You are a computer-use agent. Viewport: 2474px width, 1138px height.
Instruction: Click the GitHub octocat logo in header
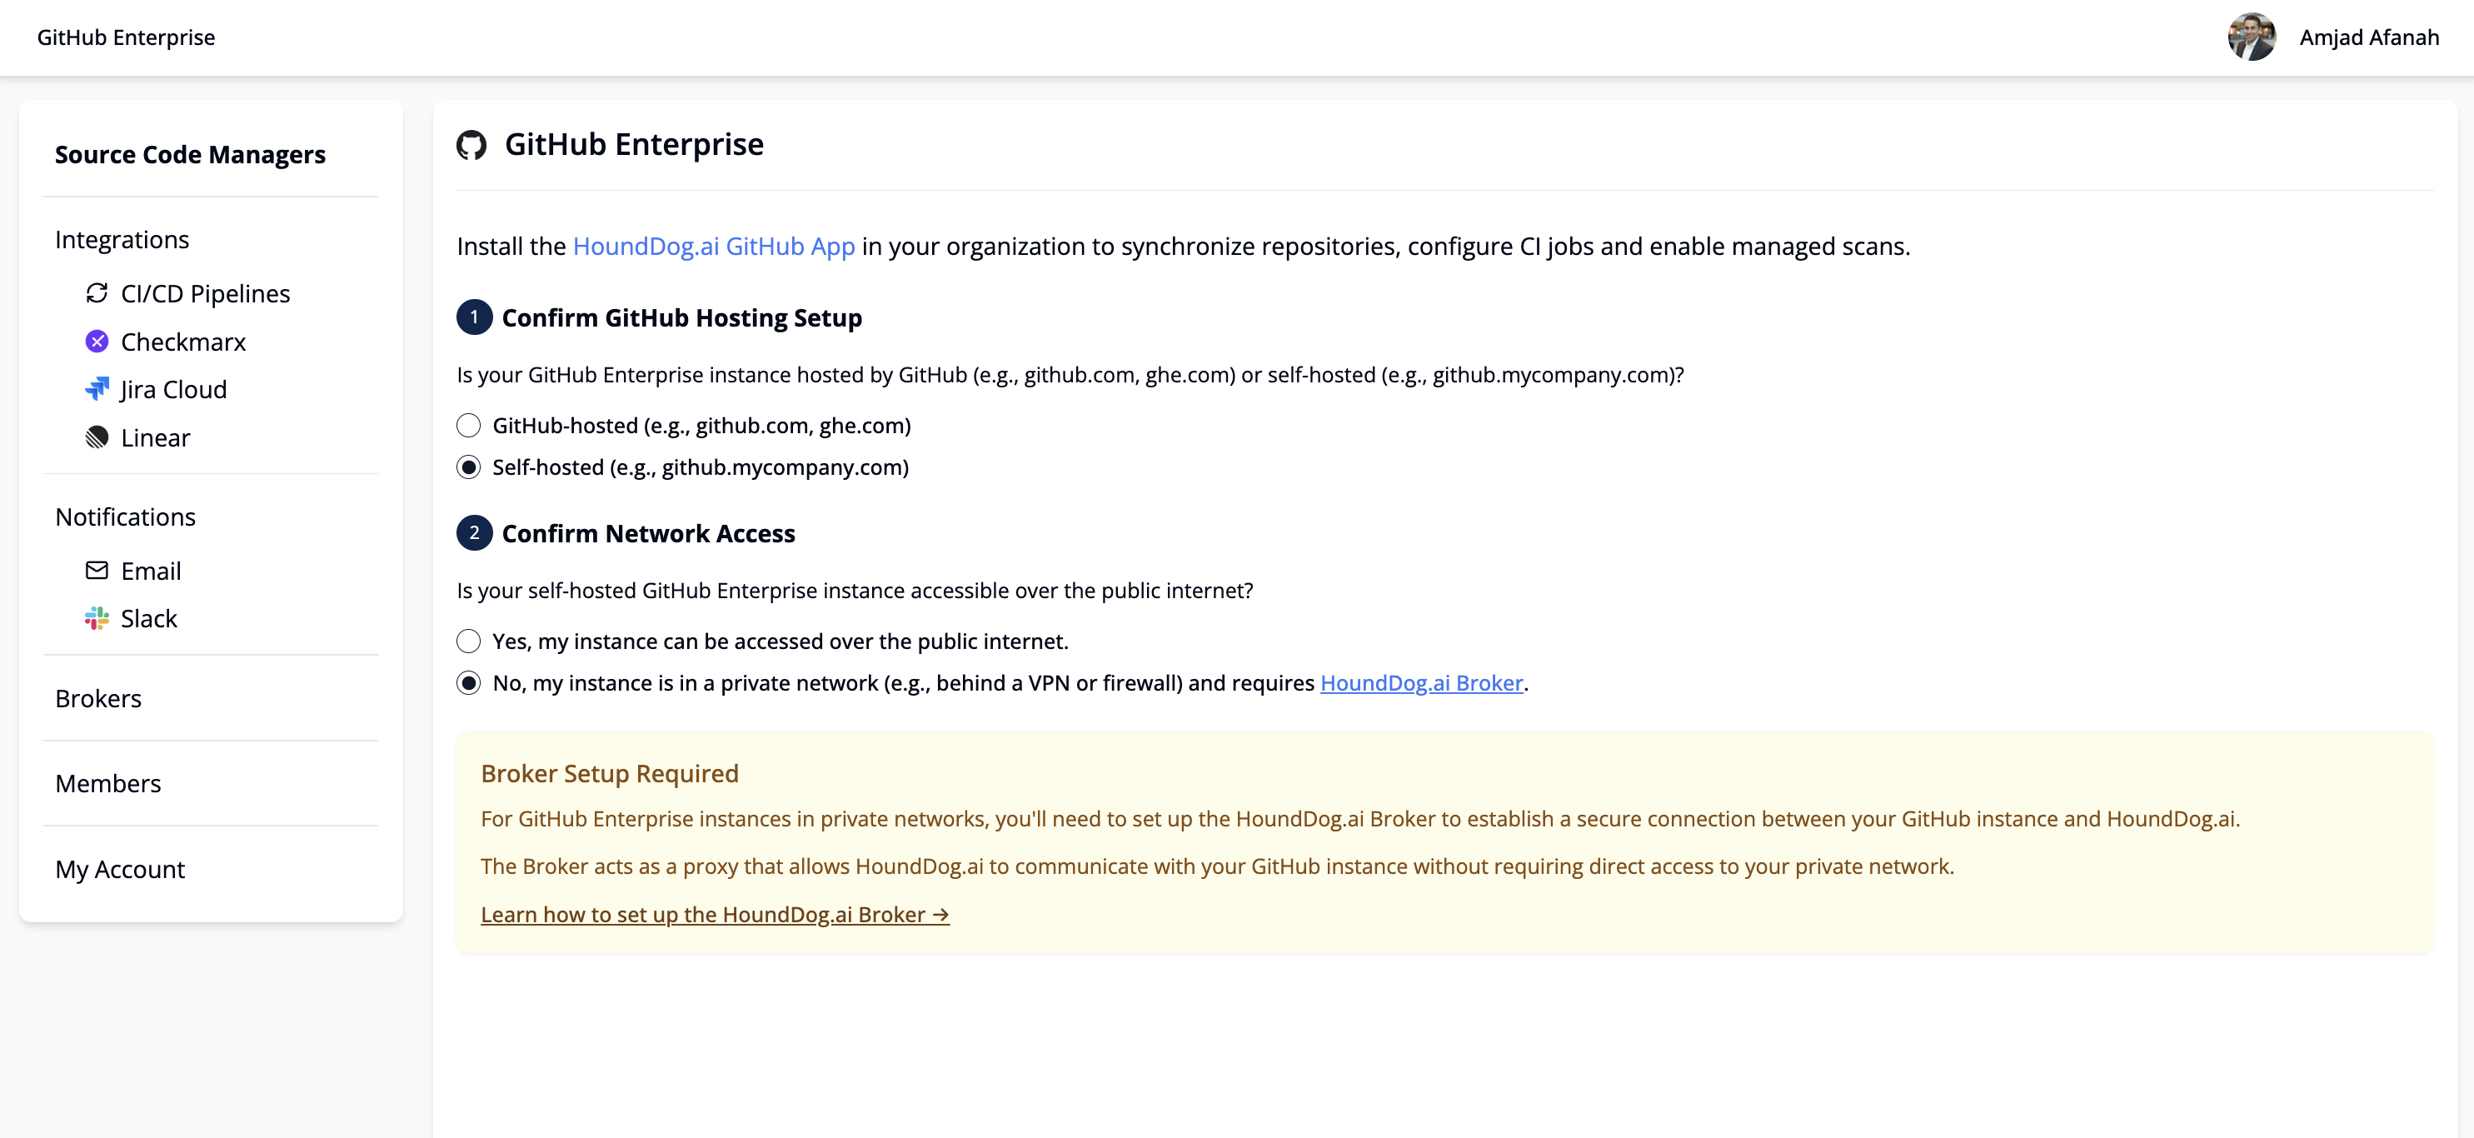coord(471,145)
